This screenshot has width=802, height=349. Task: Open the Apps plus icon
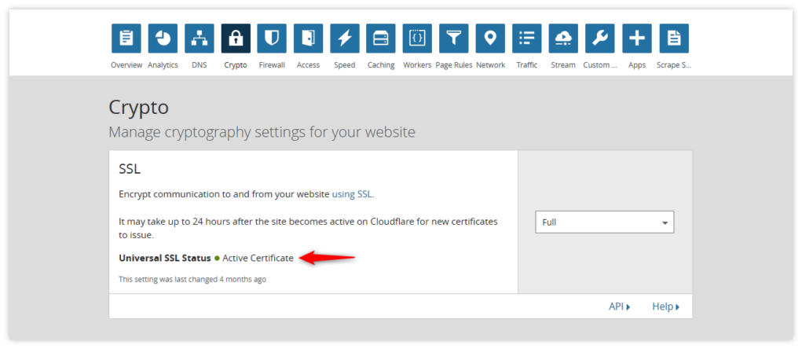pyautogui.click(x=637, y=39)
